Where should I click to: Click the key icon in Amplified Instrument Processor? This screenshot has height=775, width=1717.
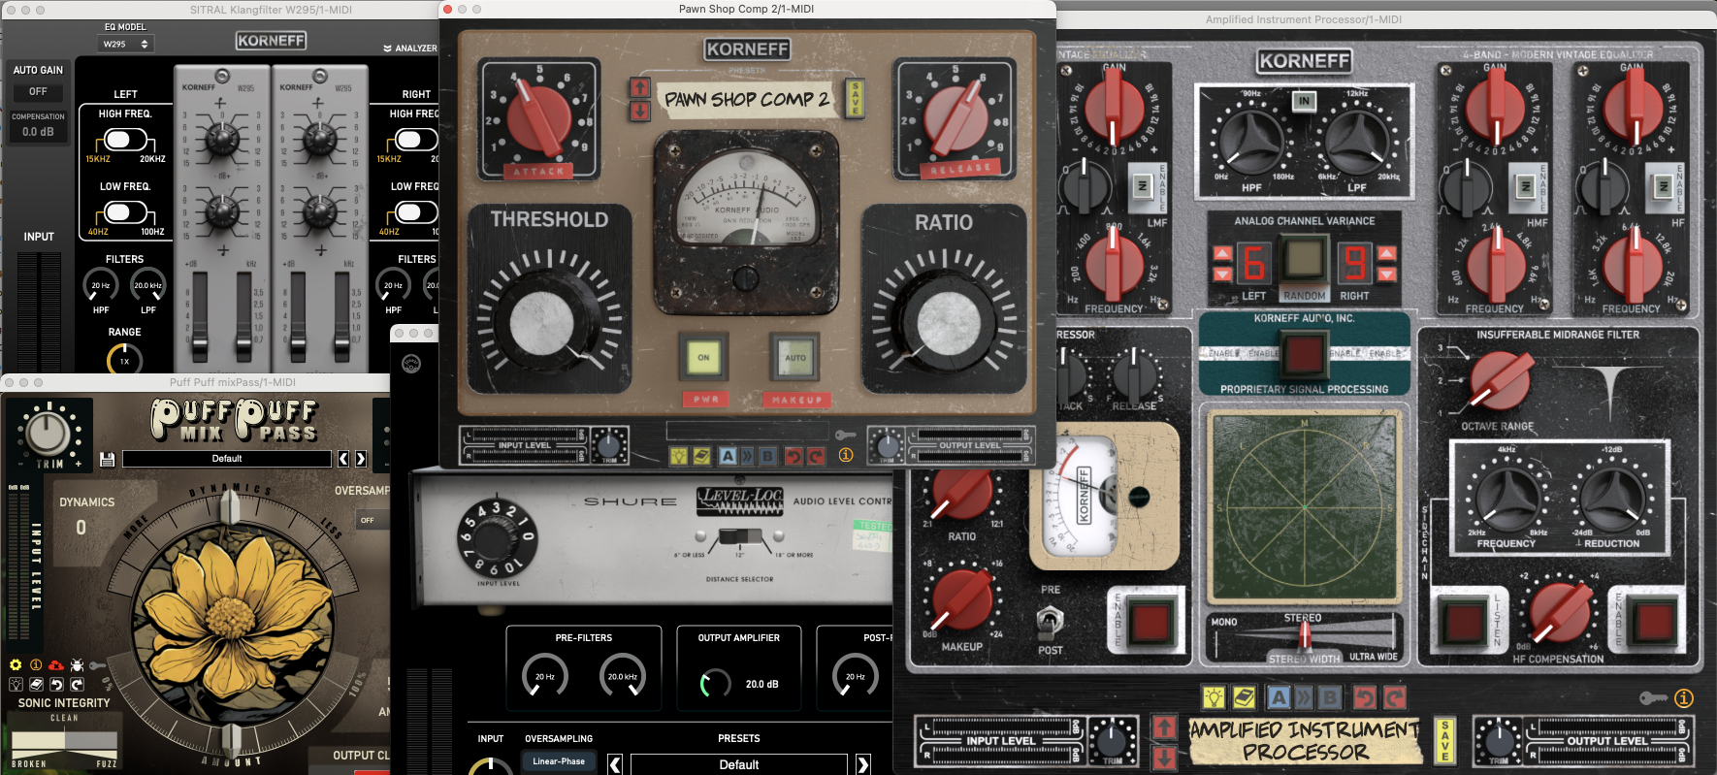(1653, 697)
